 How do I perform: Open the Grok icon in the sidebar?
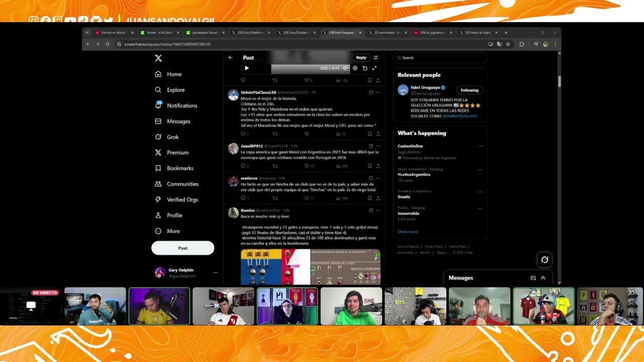pyautogui.click(x=158, y=137)
